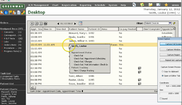The width and height of the screenshot is (182, 105).
Task: Open the notepad pencil icon in header
Action: 142,5
